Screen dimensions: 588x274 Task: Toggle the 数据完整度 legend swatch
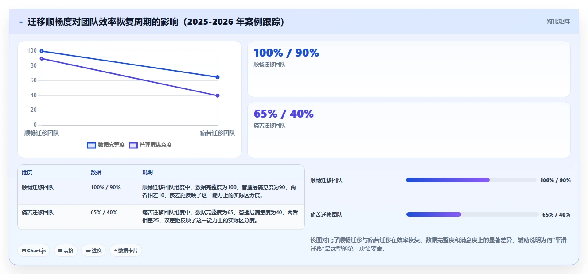[x=91, y=145]
